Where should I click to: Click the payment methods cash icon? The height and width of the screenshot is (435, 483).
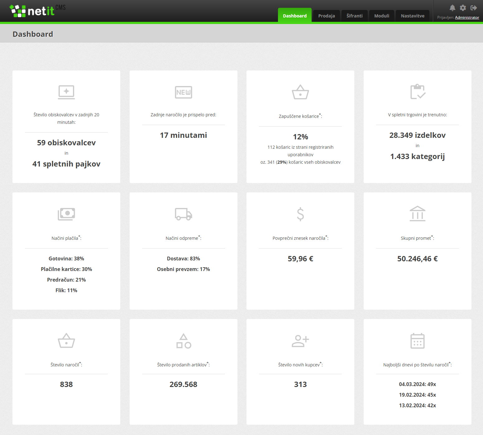66,214
